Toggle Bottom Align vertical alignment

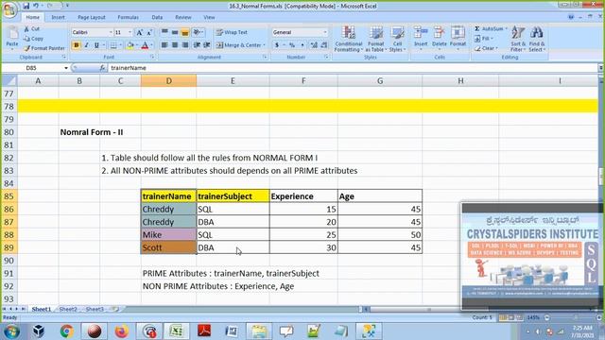pos(185,32)
